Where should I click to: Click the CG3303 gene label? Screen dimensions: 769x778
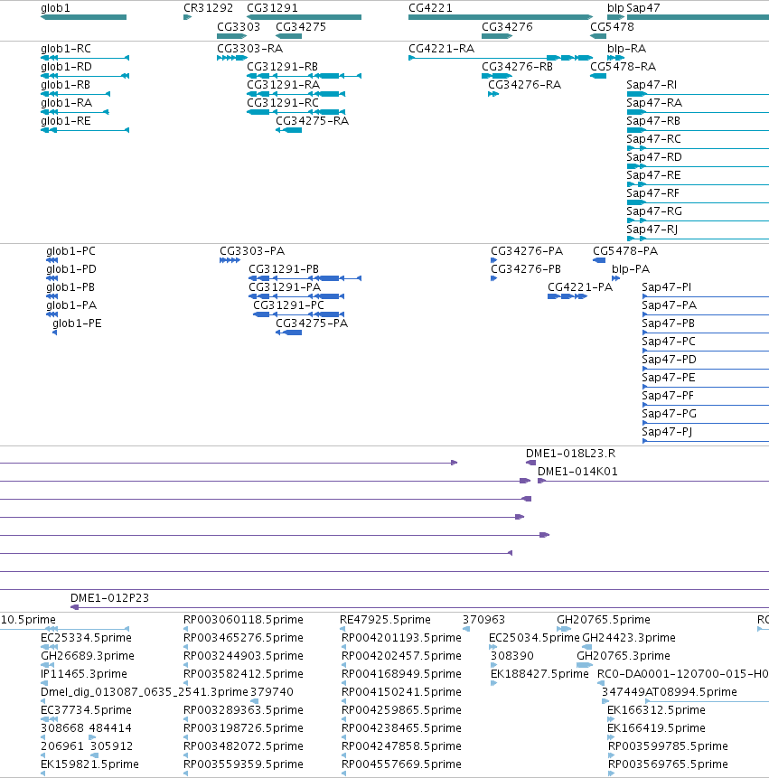tap(239, 27)
